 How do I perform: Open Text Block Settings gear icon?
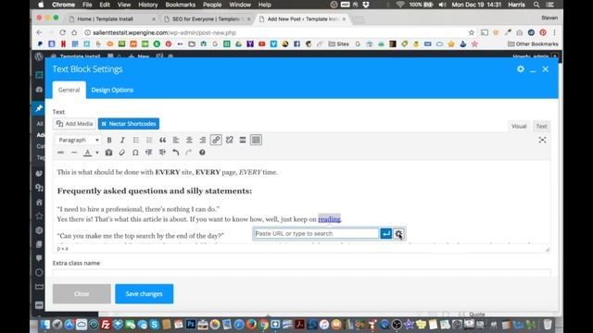point(521,69)
